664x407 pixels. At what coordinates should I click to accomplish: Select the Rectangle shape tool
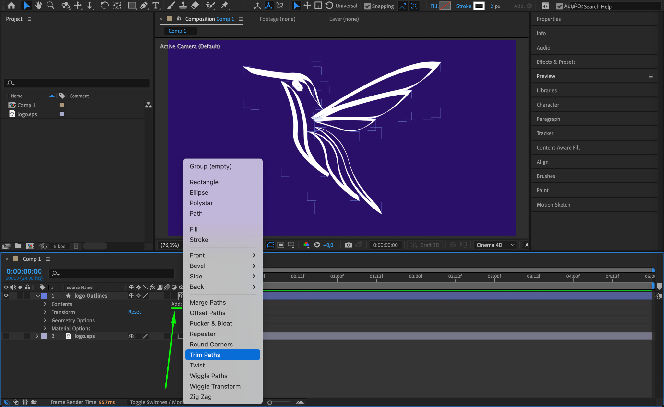pos(132,6)
